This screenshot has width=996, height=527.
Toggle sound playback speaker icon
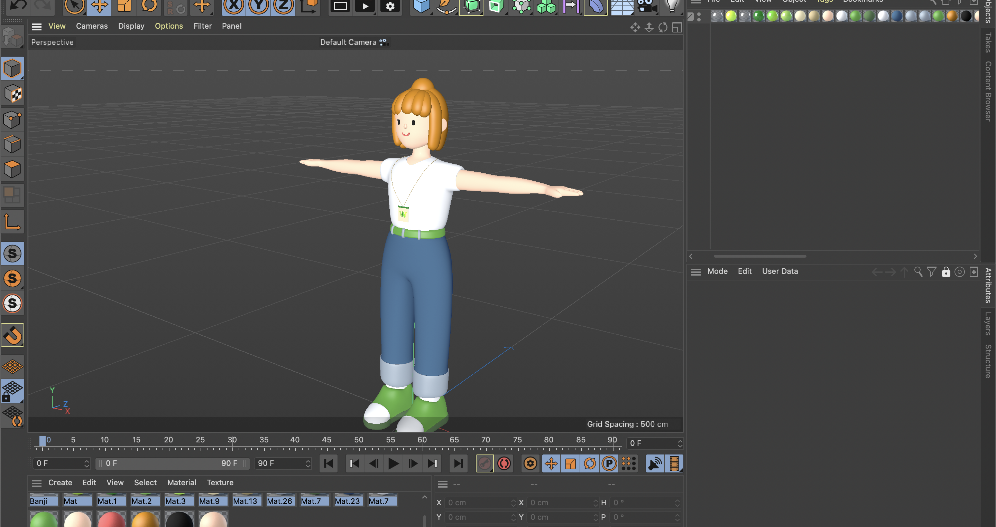655,463
